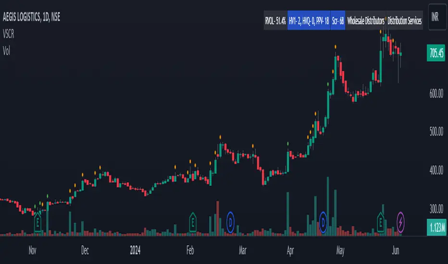The image size is (448, 264).
Task: Open the April dividend D marker
Action: (x=323, y=222)
